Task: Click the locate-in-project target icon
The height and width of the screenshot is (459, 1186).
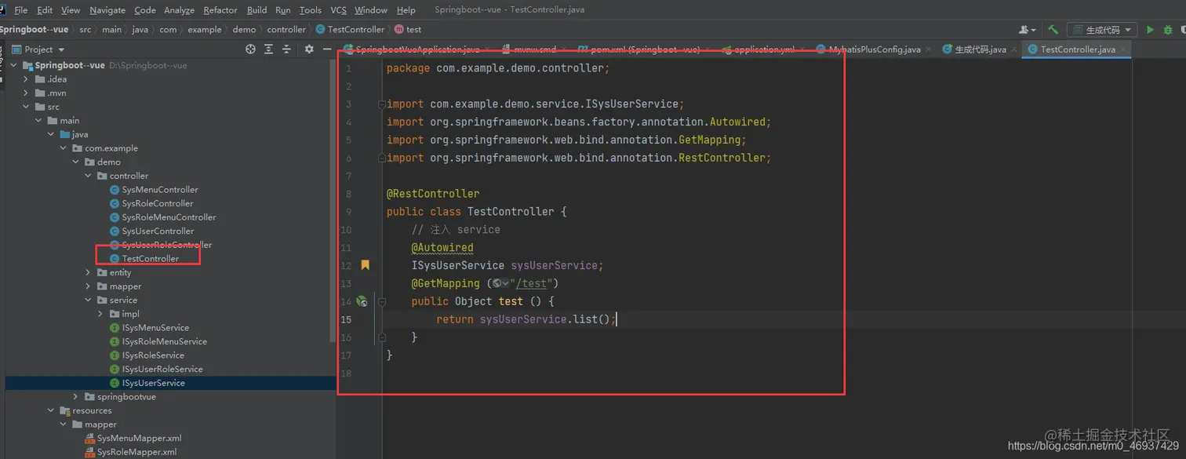Action: [250, 49]
